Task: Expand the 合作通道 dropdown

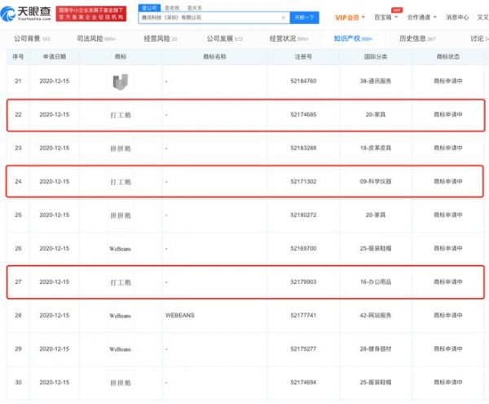Action: click(423, 17)
